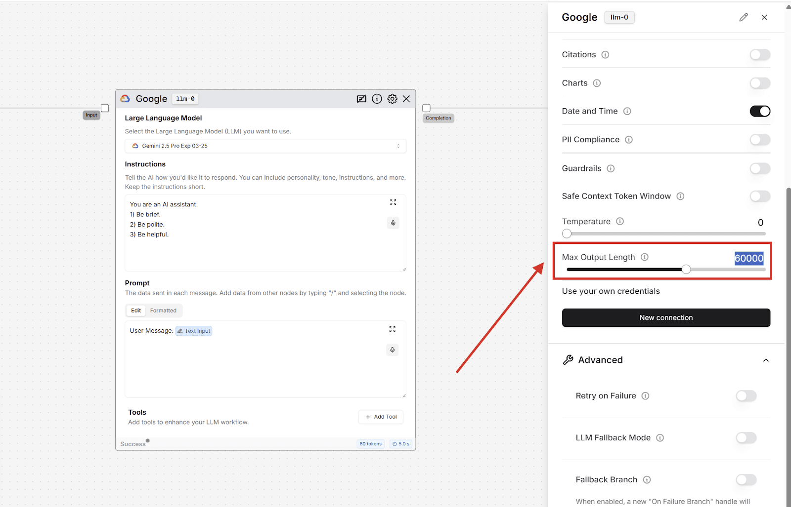The height and width of the screenshot is (507, 791).
Task: Click the llm-0 tag in side panel
Action: pyautogui.click(x=619, y=17)
